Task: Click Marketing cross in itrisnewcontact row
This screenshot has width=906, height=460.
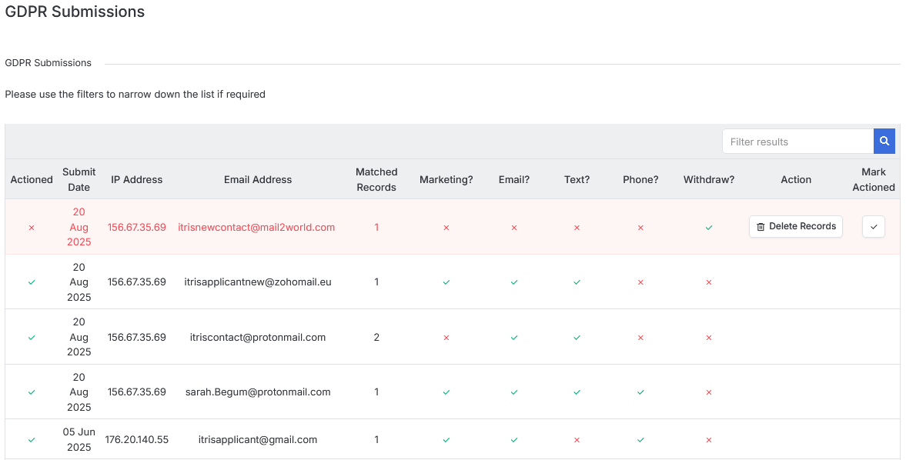Action: point(446,228)
